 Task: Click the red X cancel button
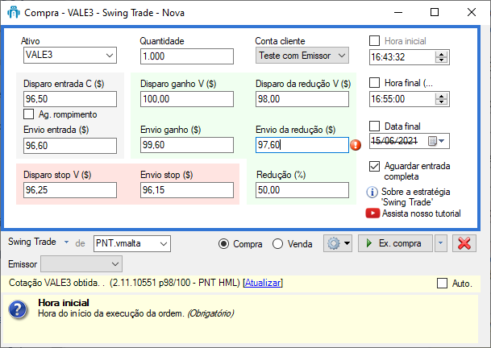[464, 243]
